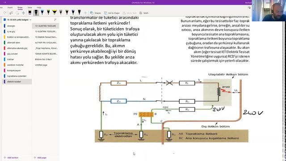286x161 pixels.
Task: Open the topraklama sistemleri section
Action: coord(17,76)
